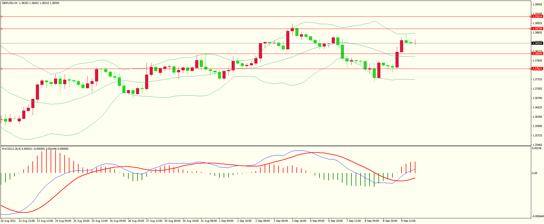The image size is (544, 224).
Task: Click the 8 Sep 04:00 time axis label
Action: [372, 221]
